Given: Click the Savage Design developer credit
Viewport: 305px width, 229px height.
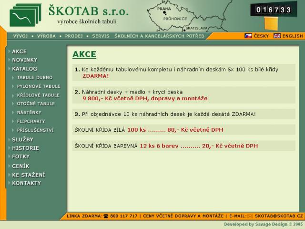Looking at the screenshot, I should click(264, 224).
